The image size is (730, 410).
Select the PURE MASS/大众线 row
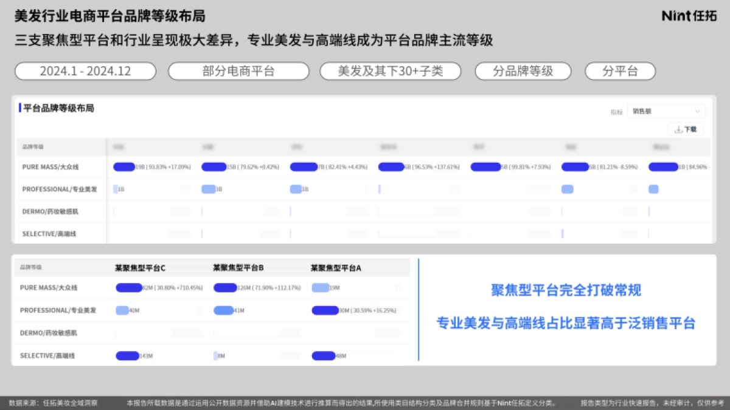click(50, 166)
